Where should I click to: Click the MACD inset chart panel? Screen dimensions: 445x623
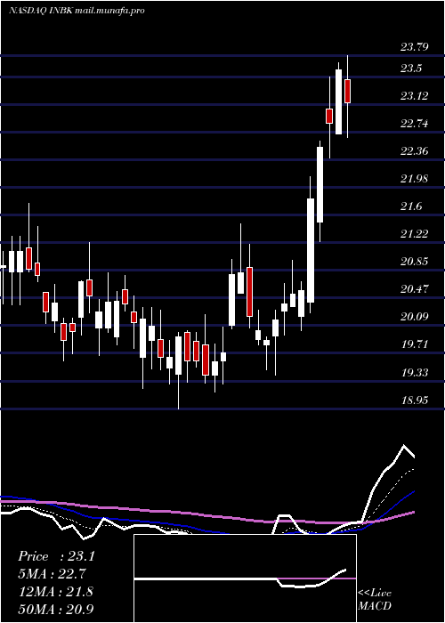click(245, 578)
